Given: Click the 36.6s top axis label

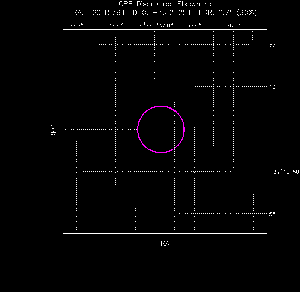Looking at the screenshot, I should tap(194, 25).
